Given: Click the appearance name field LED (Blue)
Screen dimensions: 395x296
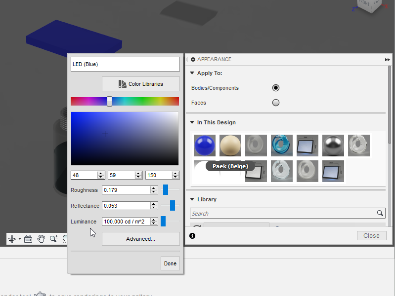Looking at the screenshot, I should (125, 64).
